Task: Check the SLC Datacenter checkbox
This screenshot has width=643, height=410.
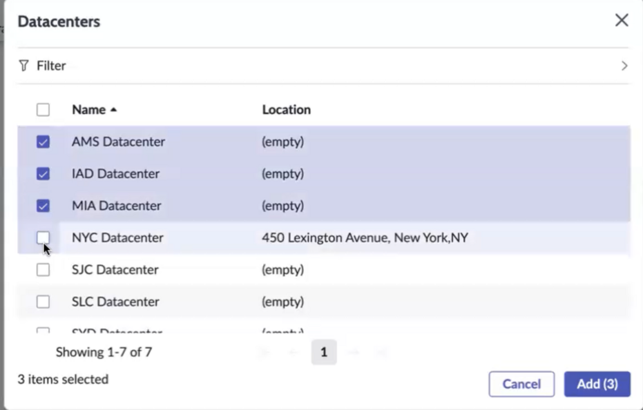Action: pos(43,302)
